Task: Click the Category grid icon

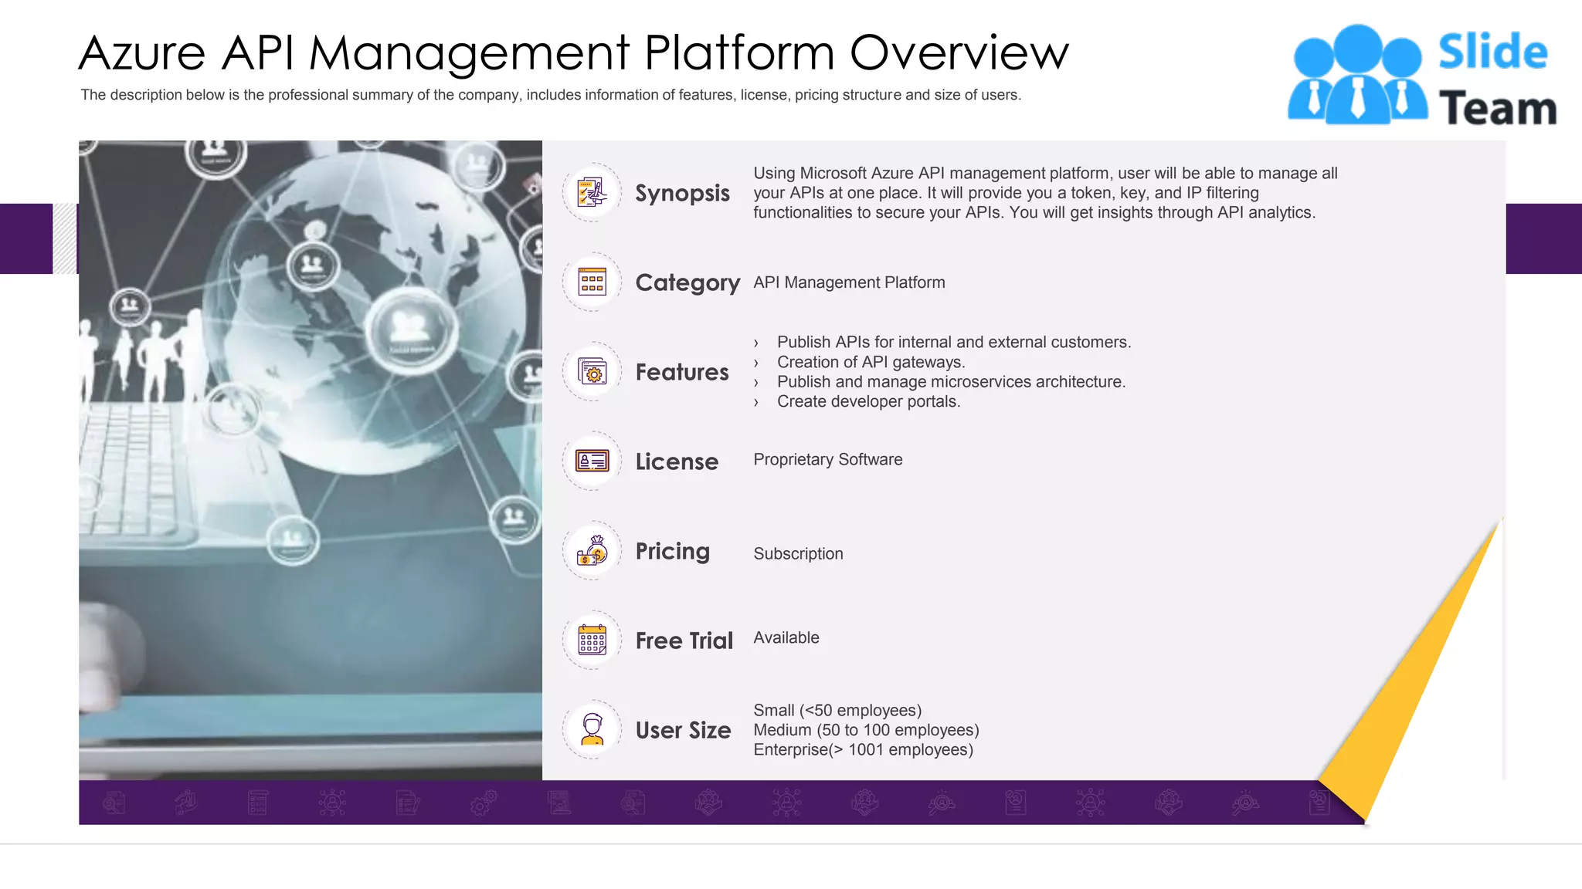Action: tap(592, 282)
